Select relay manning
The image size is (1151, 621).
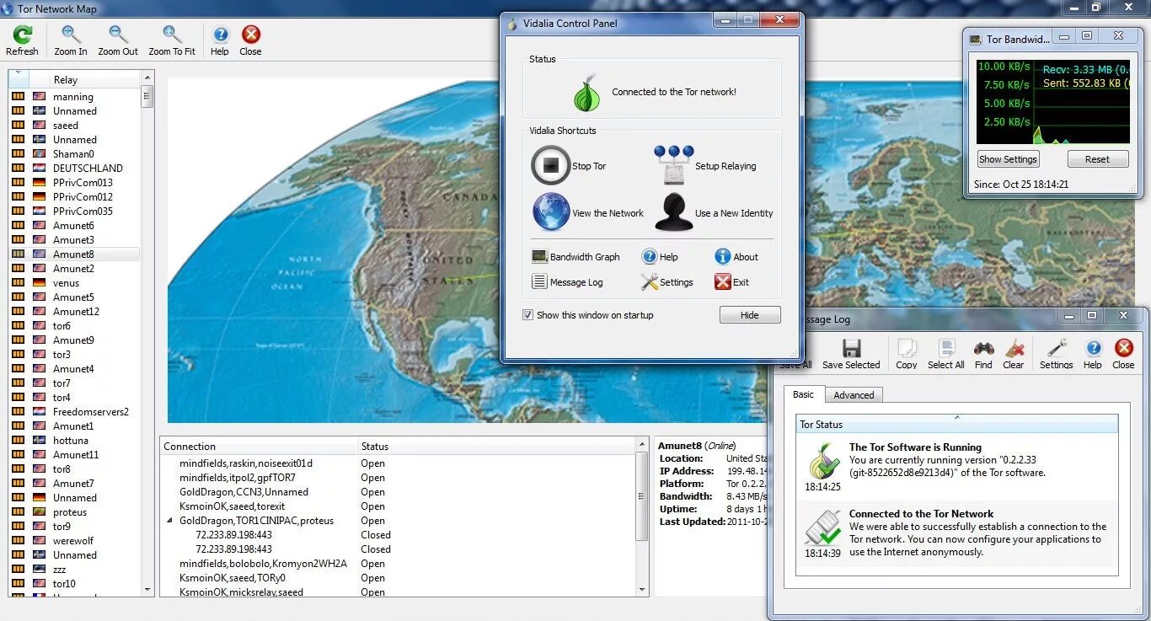74,97
